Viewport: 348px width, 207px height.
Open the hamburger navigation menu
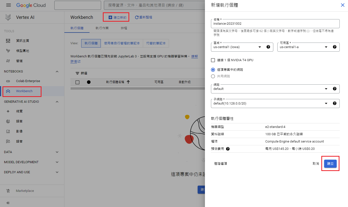(9, 5)
